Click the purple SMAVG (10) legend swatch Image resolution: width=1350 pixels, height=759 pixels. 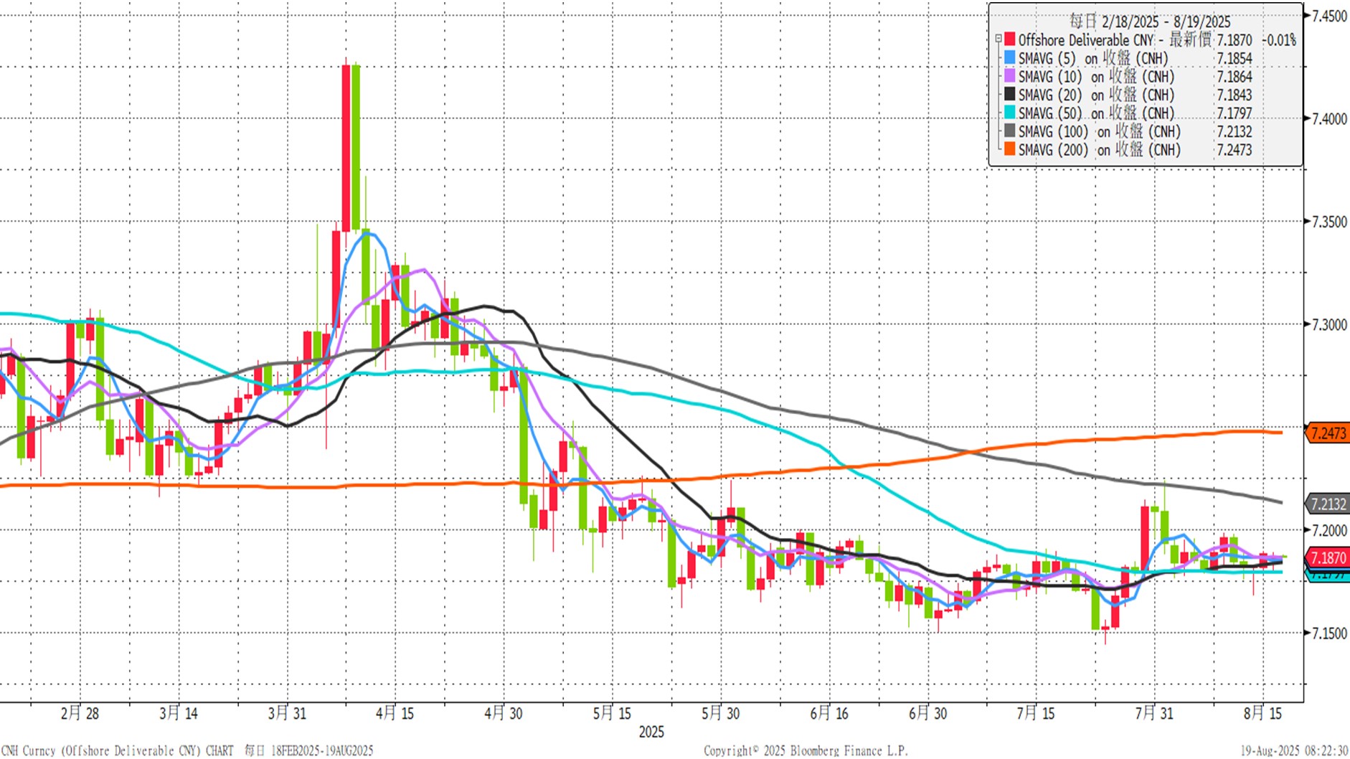pos(1010,76)
